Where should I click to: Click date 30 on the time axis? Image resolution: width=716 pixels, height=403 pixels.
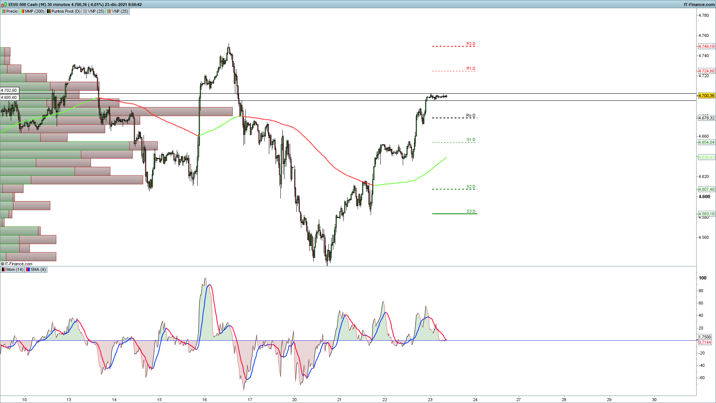coord(654,400)
